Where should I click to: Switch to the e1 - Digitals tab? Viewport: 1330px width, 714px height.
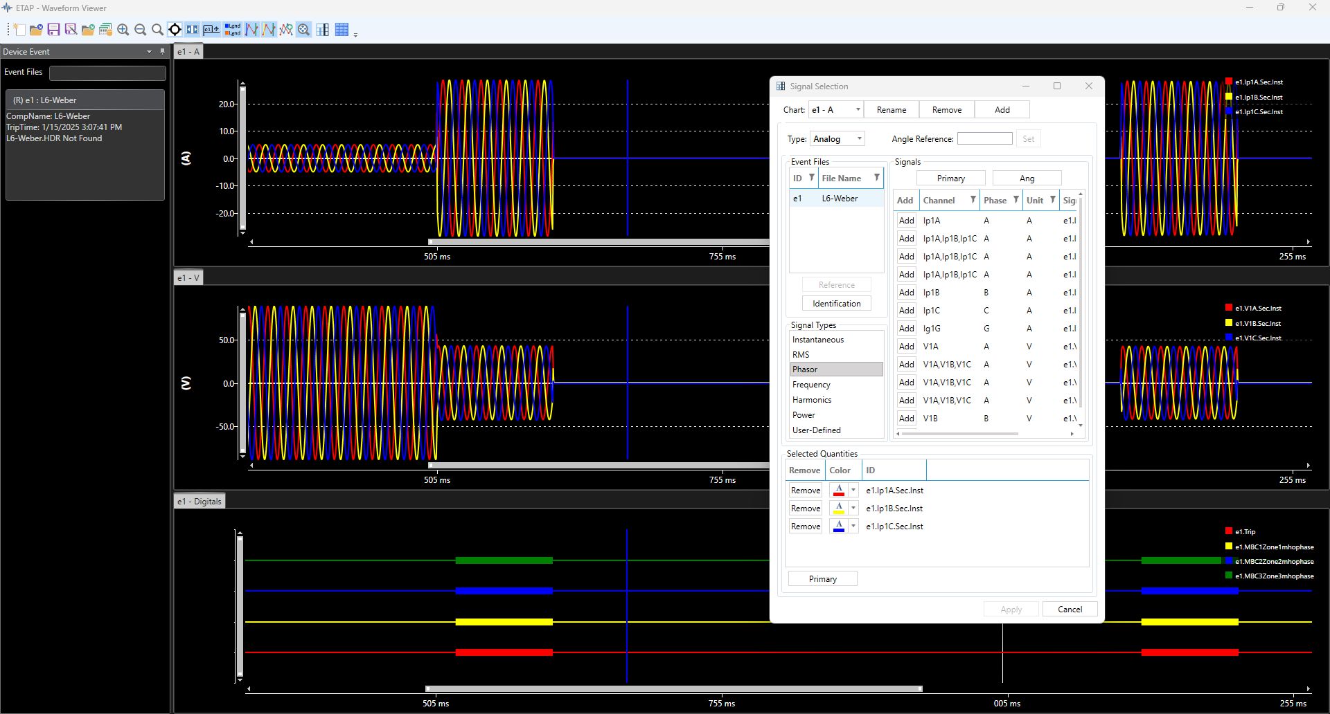point(199,502)
